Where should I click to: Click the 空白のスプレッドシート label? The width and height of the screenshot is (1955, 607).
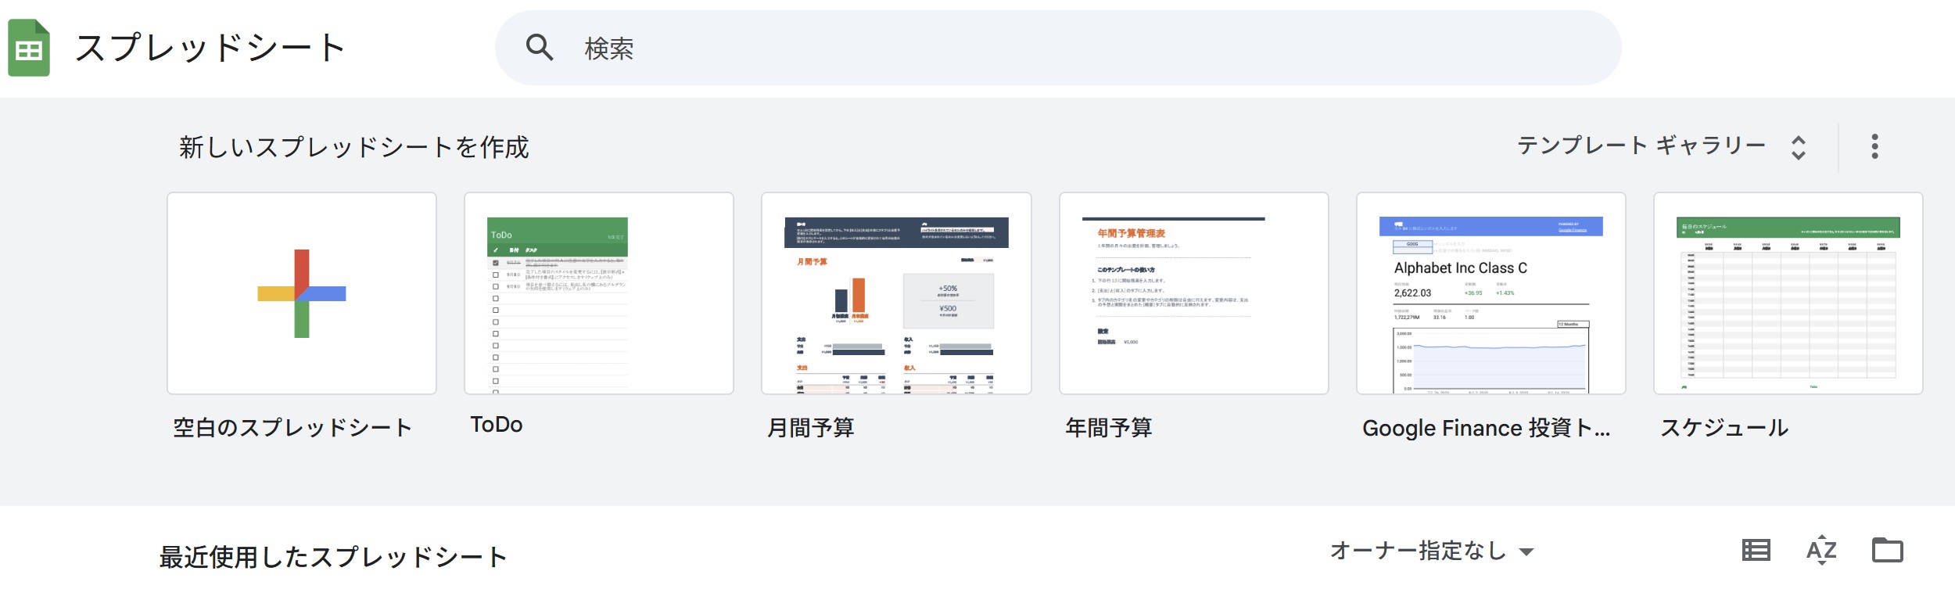[x=292, y=428]
